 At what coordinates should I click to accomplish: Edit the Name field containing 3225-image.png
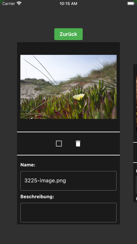tap(68, 181)
